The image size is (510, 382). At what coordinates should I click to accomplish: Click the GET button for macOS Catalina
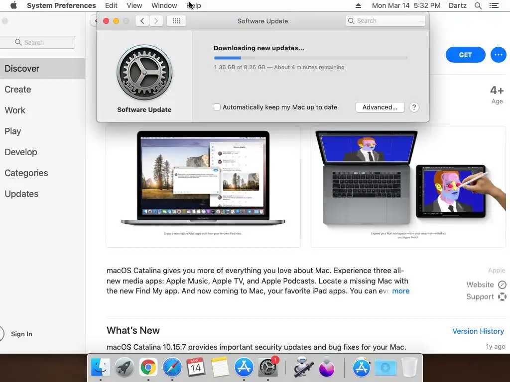tap(465, 55)
